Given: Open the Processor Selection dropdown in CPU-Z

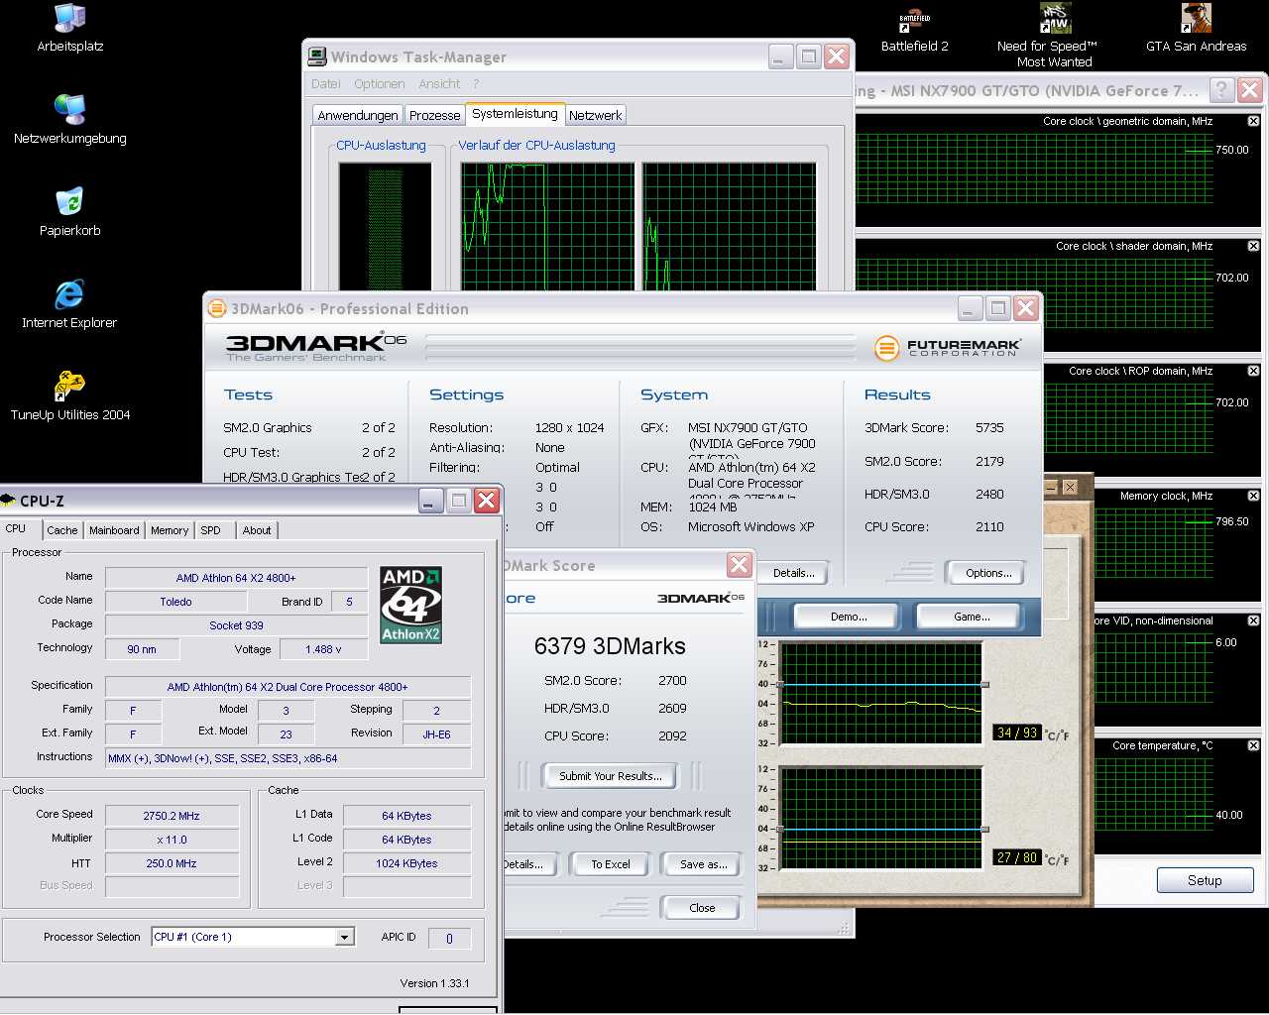Looking at the screenshot, I should (x=345, y=937).
